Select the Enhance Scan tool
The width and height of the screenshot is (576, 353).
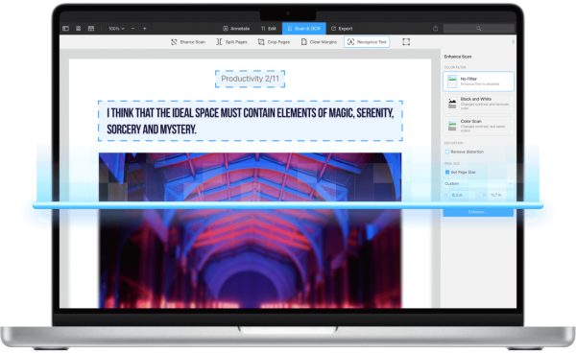[188, 42]
